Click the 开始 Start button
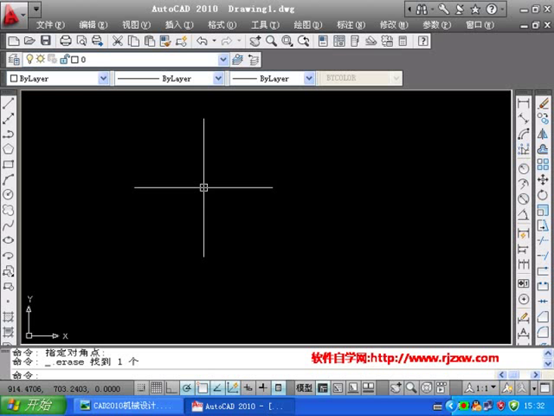Viewport: 554px width, 416px height. [32, 405]
